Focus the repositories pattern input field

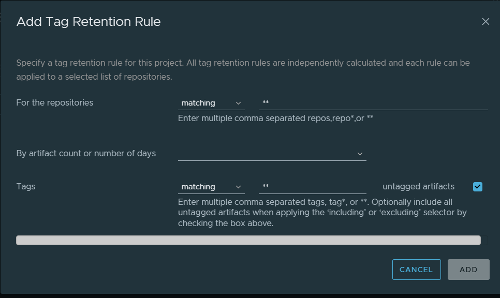tap(373, 103)
